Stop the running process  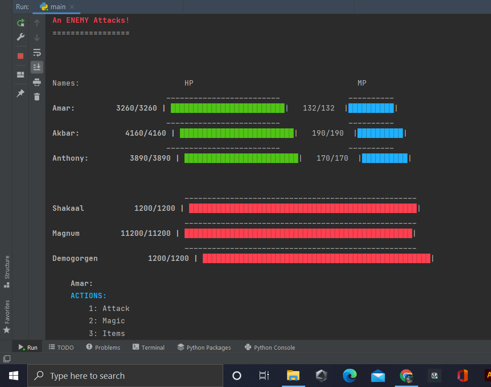pos(20,56)
